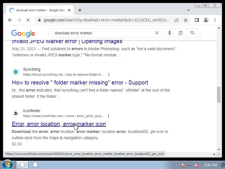
Task: Click the Google logo
Action: [x=23, y=33]
